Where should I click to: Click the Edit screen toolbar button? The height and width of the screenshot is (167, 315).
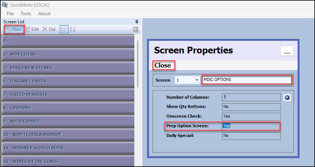tap(32, 29)
